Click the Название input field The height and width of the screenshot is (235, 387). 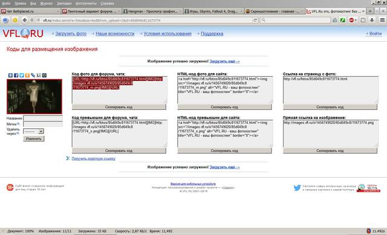(x=43, y=118)
